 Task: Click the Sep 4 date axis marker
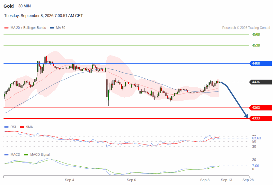coord(69,180)
